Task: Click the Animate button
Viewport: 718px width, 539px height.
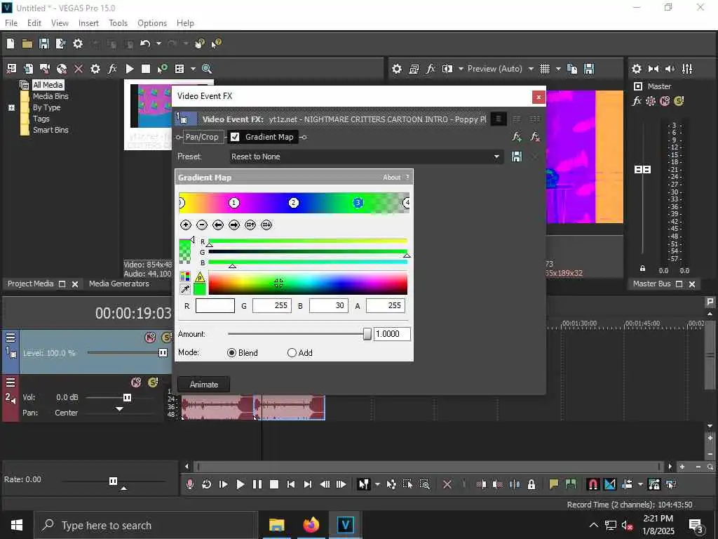Action: 204,385
